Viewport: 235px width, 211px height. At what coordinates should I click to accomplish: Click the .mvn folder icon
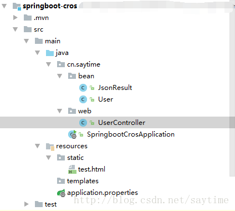[28, 18]
